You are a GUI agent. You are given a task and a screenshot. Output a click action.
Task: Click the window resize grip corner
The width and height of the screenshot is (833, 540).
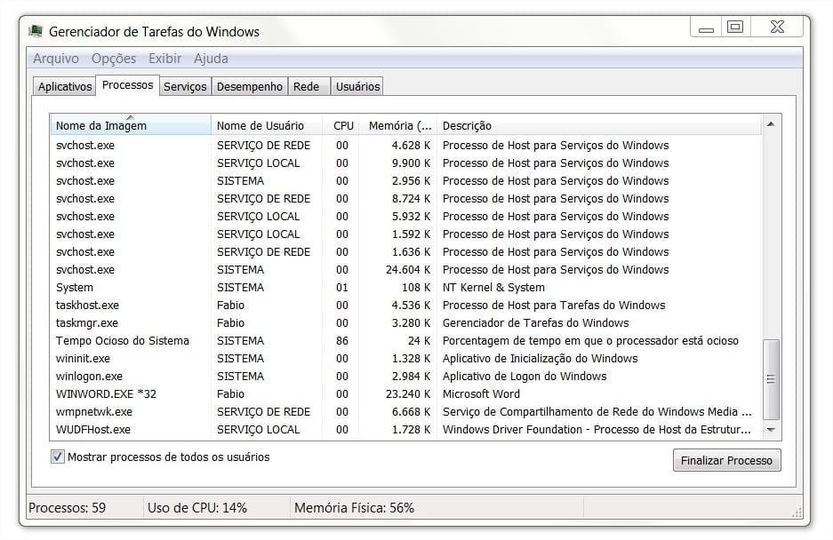click(797, 512)
